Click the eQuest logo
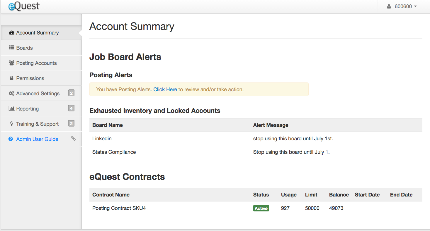 pos(23,6)
